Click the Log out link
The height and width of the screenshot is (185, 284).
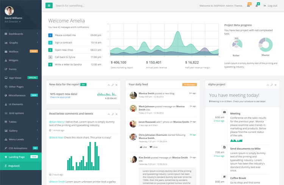(x=270, y=6)
